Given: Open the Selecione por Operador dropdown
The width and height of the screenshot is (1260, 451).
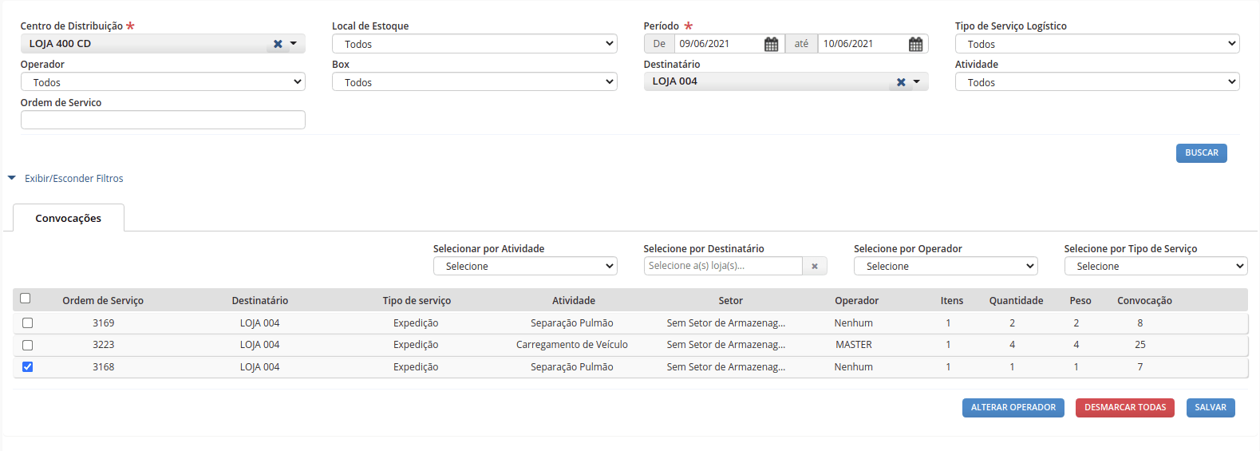Looking at the screenshot, I should pyautogui.click(x=946, y=267).
